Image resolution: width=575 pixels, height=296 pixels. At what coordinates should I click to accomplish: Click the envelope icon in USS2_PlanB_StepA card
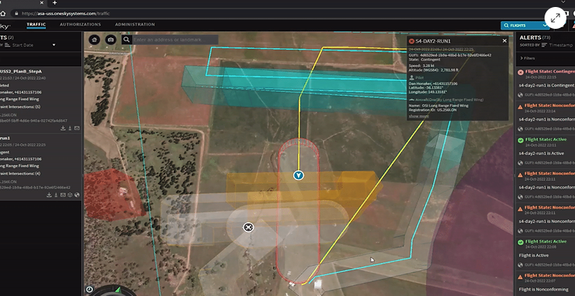76,129
